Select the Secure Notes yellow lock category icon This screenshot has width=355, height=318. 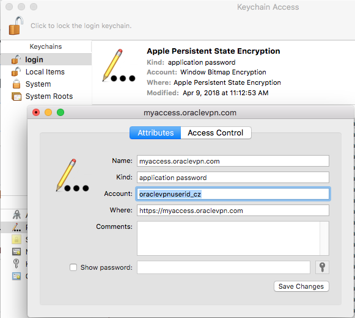(16, 239)
